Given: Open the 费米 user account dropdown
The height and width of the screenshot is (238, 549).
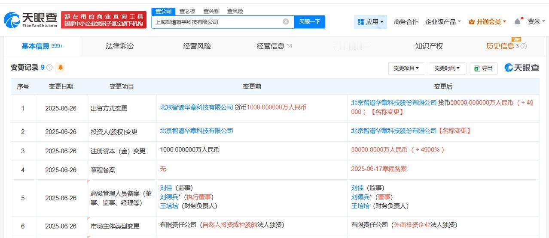Looking at the screenshot, I should coord(537,22).
